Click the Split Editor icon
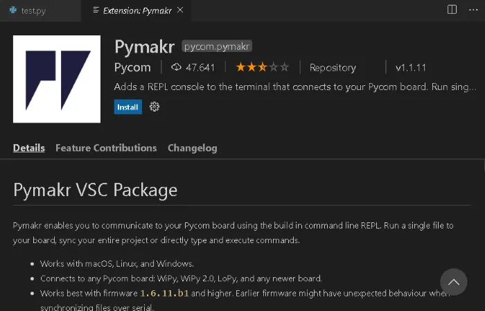This screenshot has width=485, height=311. pyautogui.click(x=452, y=10)
